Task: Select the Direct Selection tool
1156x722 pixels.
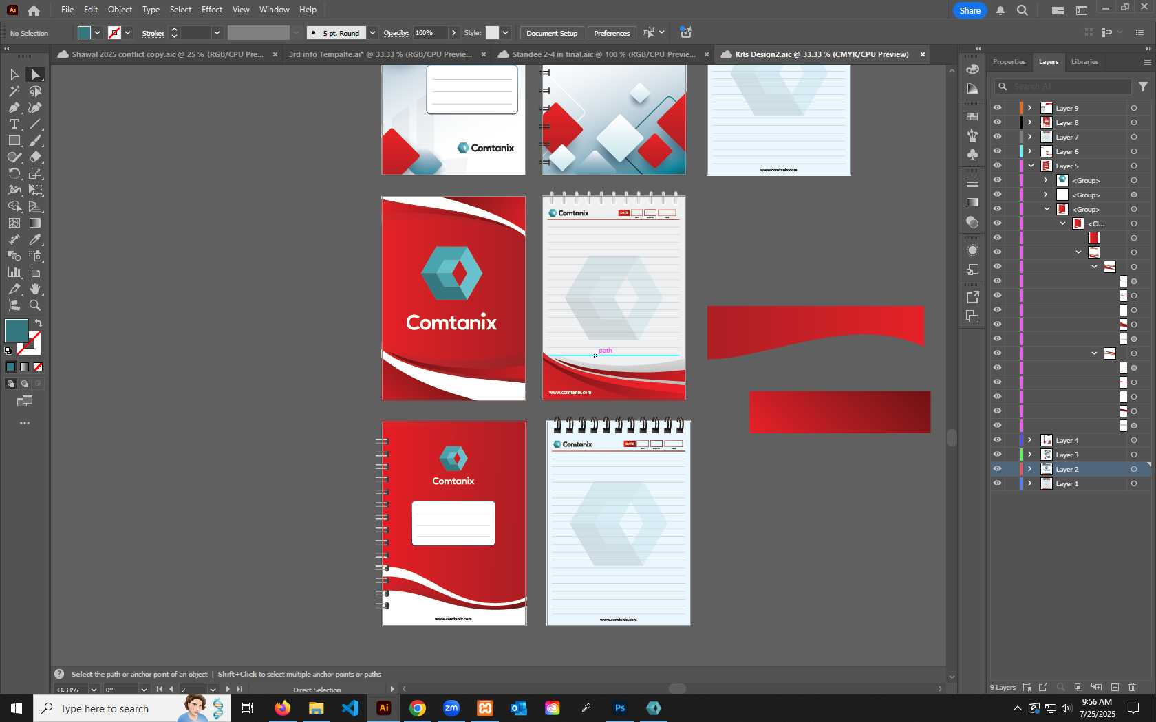Action: click(35, 74)
